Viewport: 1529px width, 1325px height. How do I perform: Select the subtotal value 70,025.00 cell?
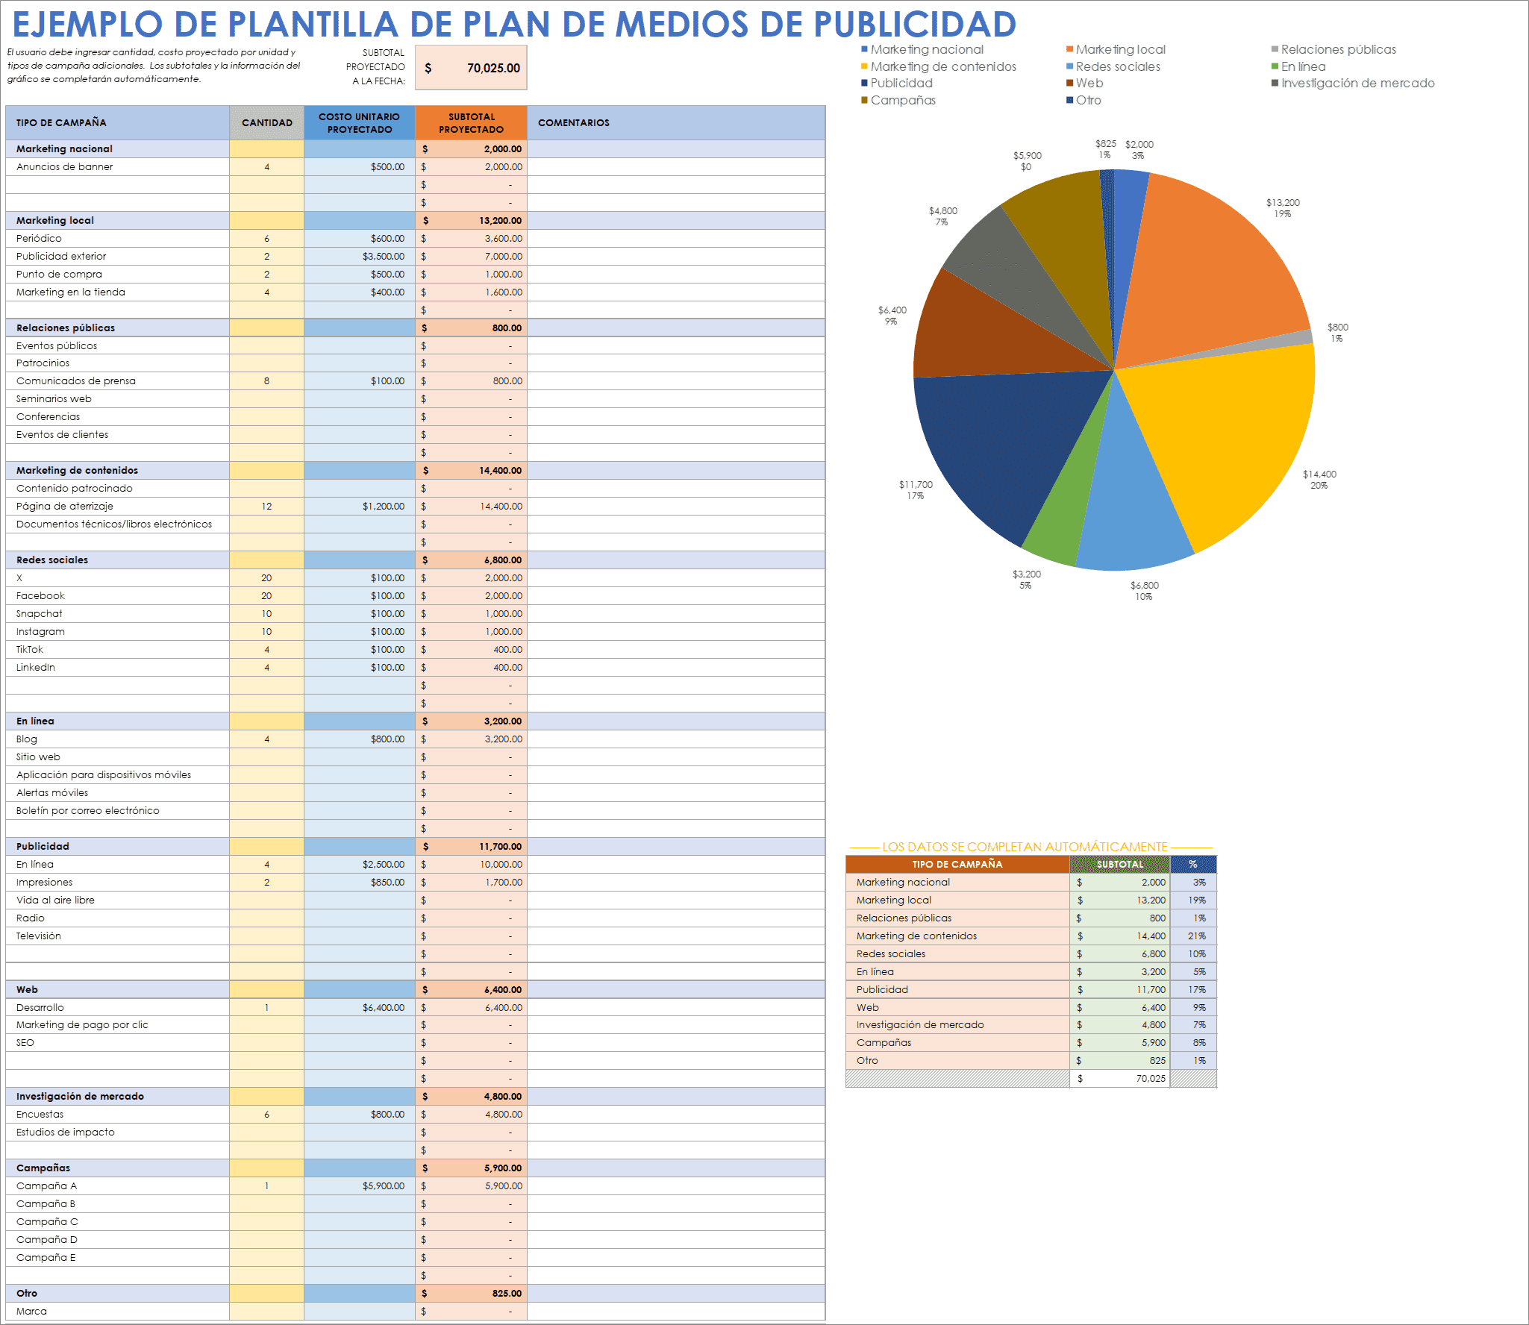click(471, 68)
